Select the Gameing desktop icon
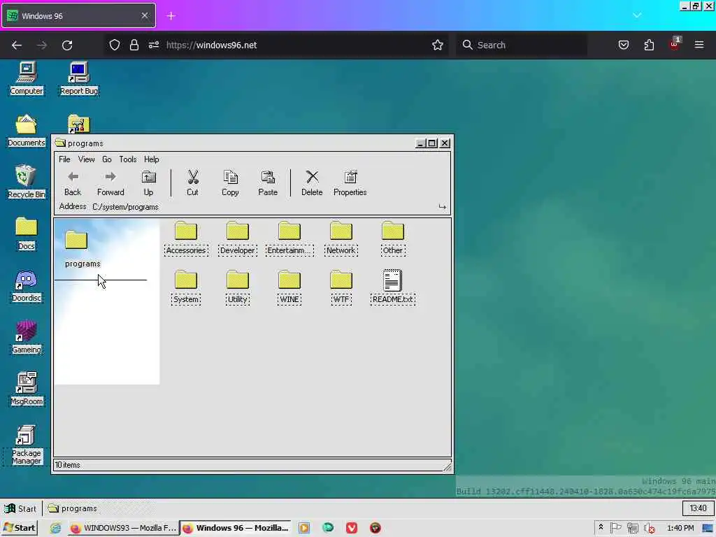This screenshot has height=537, width=716. [x=27, y=338]
